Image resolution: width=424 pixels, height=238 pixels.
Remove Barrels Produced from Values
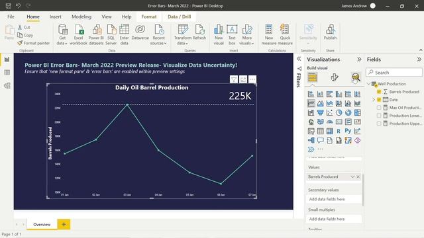pyautogui.click(x=358, y=177)
